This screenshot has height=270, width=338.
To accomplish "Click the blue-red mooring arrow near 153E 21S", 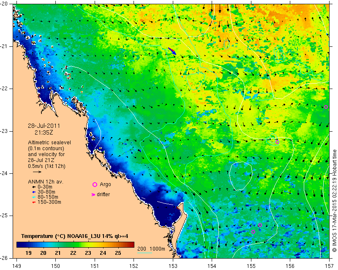I will pos(172,51).
